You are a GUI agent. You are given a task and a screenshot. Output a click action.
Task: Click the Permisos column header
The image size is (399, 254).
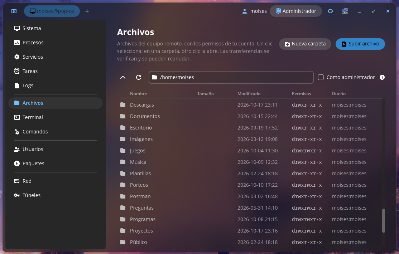[301, 94]
